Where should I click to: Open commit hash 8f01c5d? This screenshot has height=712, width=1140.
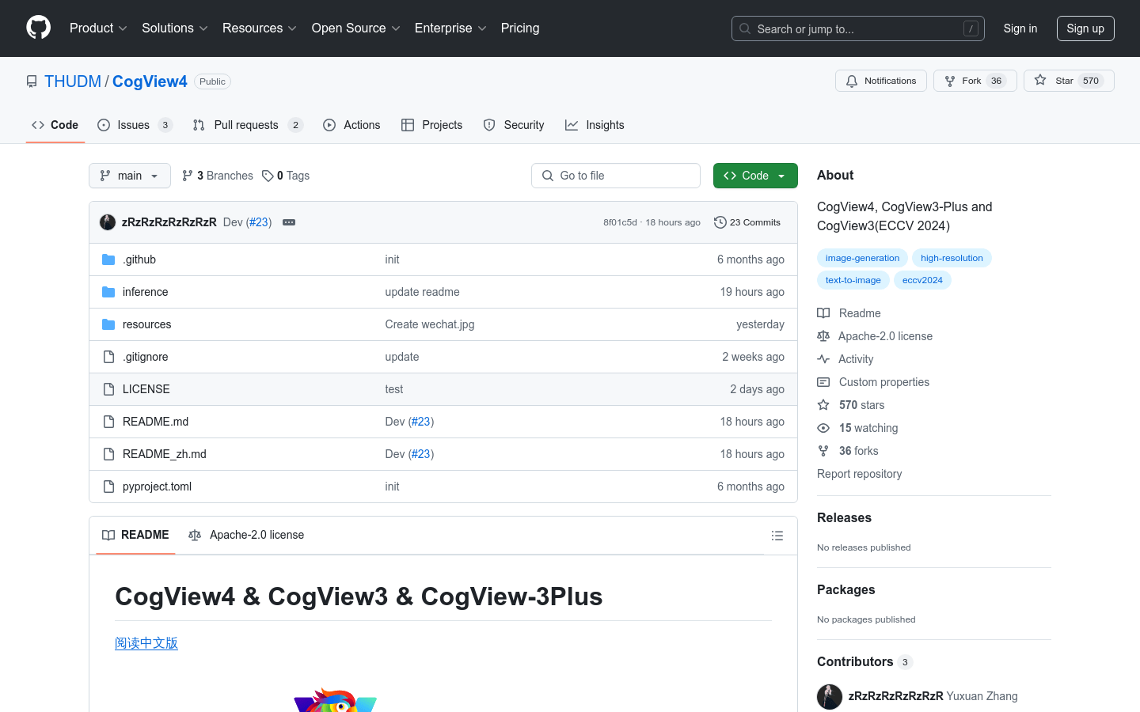[620, 222]
